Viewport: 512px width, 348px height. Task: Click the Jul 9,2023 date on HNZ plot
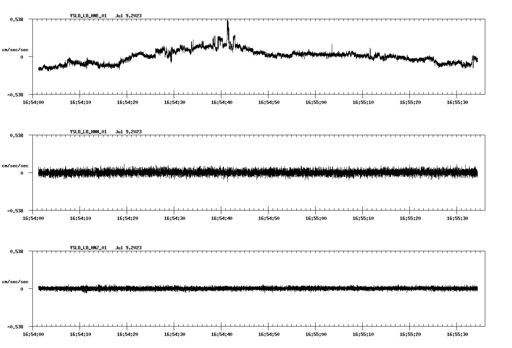click(129, 247)
